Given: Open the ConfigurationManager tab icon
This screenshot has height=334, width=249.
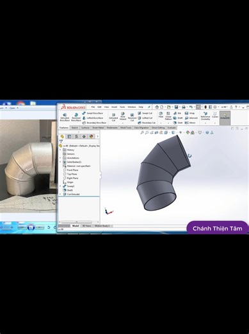Looking at the screenshot, I should (x=77, y=136).
